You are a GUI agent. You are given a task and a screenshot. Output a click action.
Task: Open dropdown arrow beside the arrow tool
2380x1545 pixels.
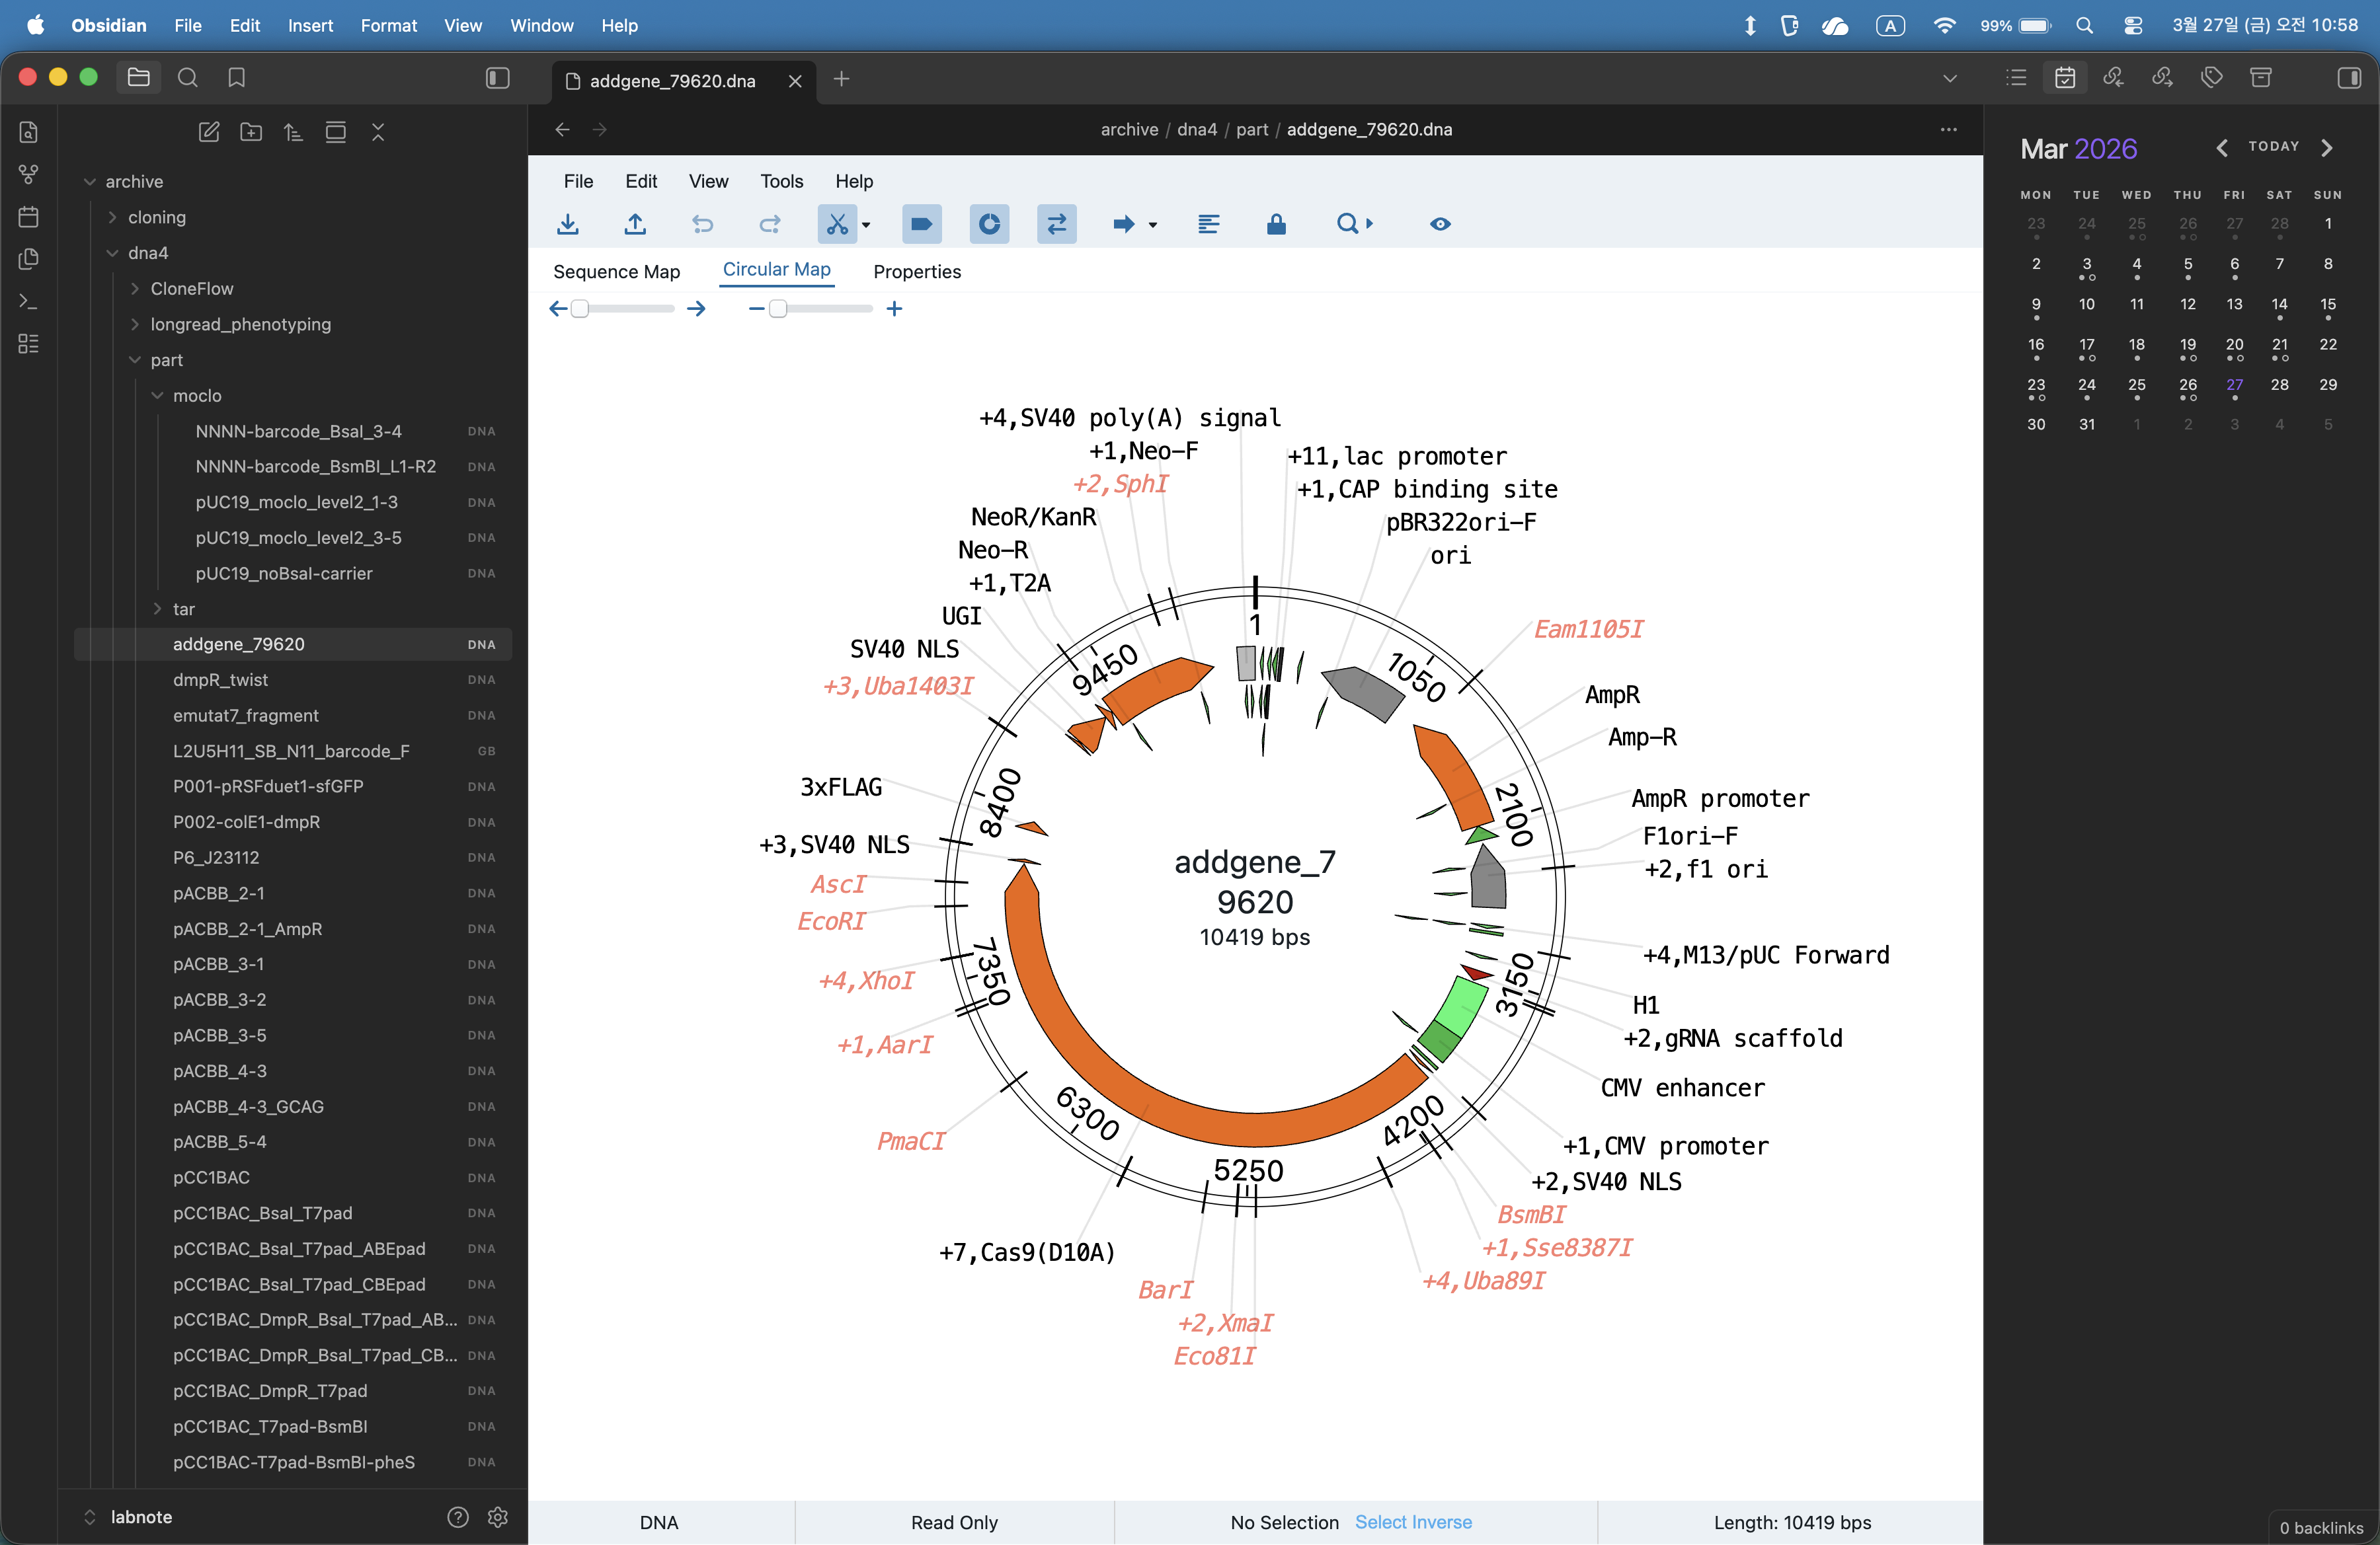1153,225
